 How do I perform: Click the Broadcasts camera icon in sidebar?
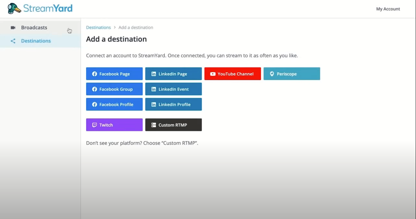[x=13, y=28]
